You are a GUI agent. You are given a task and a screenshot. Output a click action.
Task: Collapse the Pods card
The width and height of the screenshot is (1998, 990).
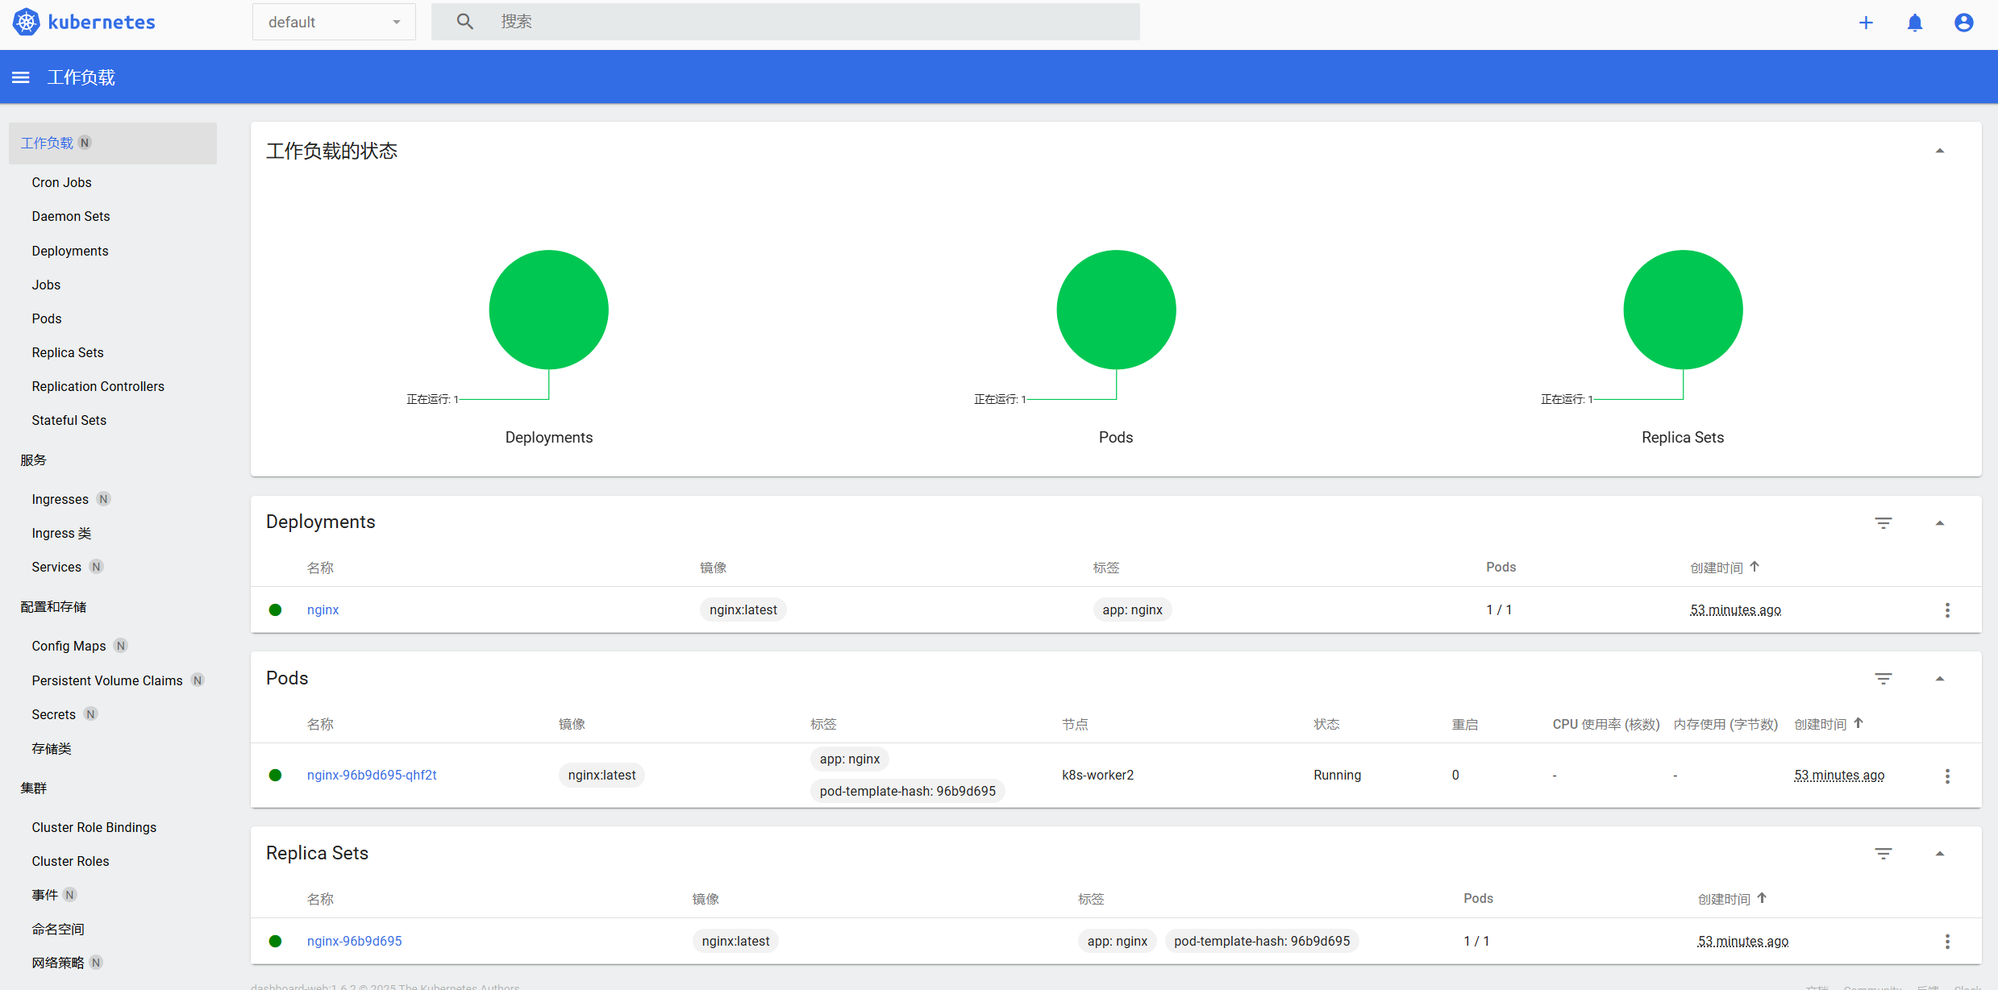point(1940,679)
